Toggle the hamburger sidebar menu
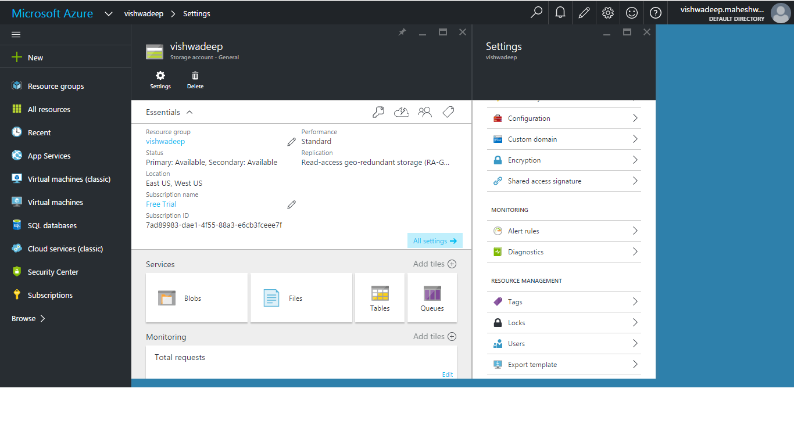Screen dimensions: 794x446 tap(16, 35)
